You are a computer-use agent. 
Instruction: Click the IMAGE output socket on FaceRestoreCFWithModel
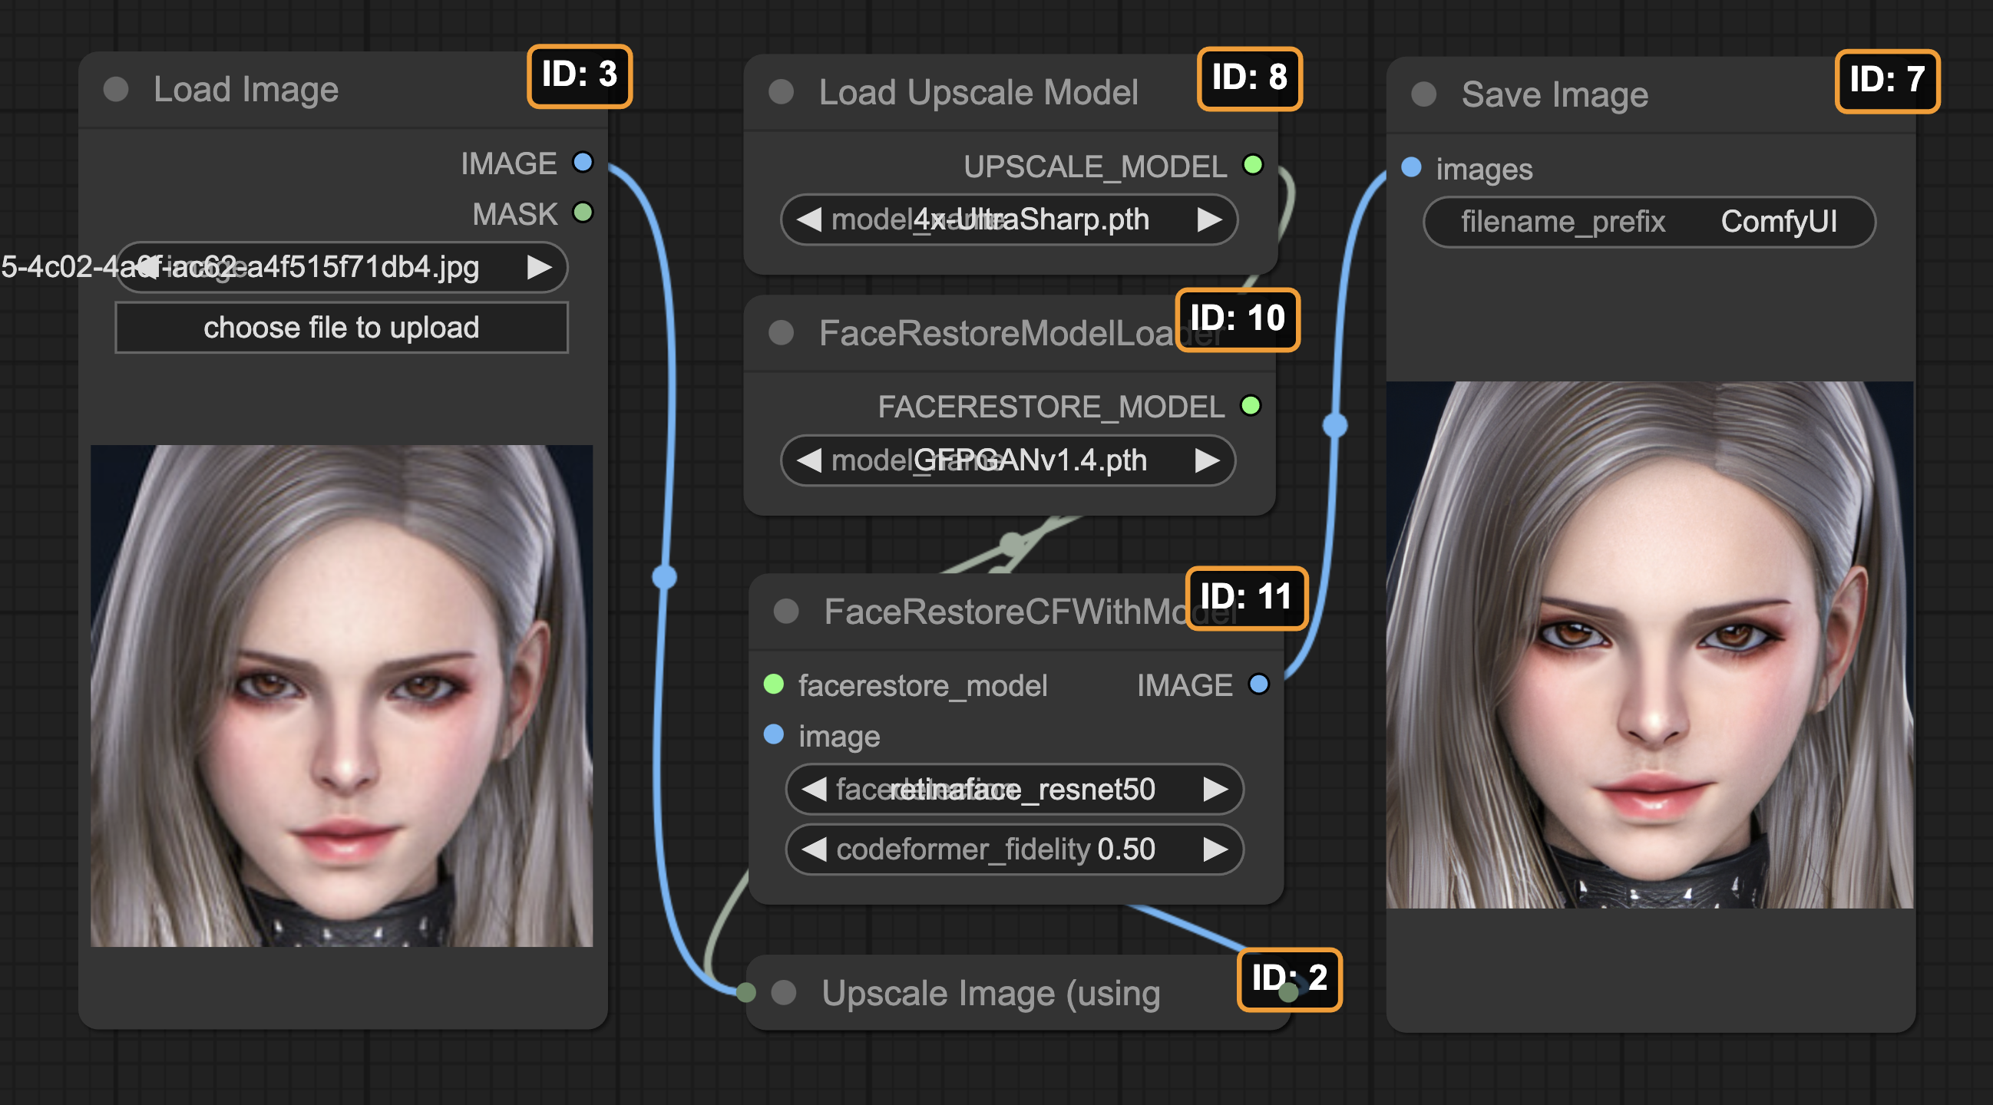tap(1259, 684)
